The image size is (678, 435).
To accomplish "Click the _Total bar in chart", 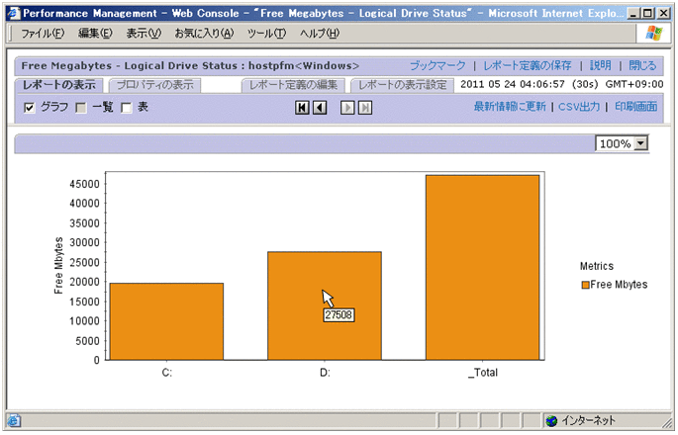I will point(483,267).
